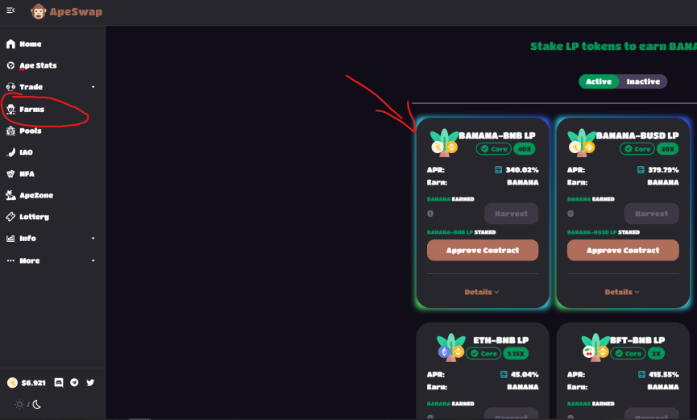Expand Details on the BANANA-BNB LP card
The height and width of the screenshot is (420, 697).
click(x=481, y=292)
